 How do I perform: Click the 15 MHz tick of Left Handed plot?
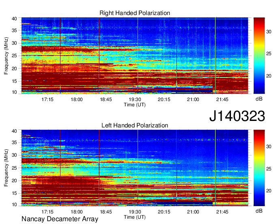point(14,194)
